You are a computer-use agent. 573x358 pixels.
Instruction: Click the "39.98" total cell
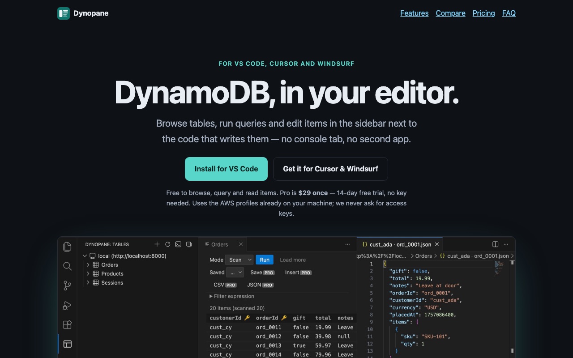click(x=323, y=337)
